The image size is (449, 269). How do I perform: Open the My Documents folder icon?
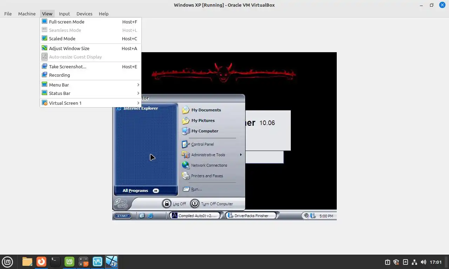186,110
